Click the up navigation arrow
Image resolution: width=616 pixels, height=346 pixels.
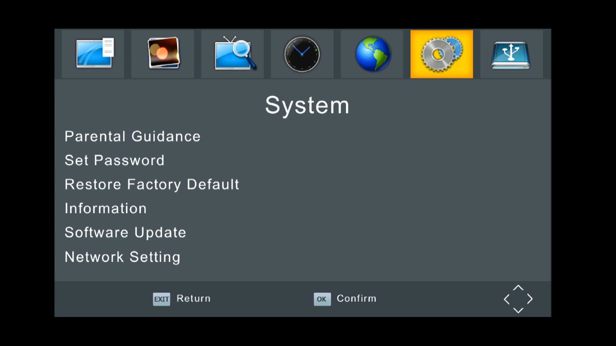518,288
